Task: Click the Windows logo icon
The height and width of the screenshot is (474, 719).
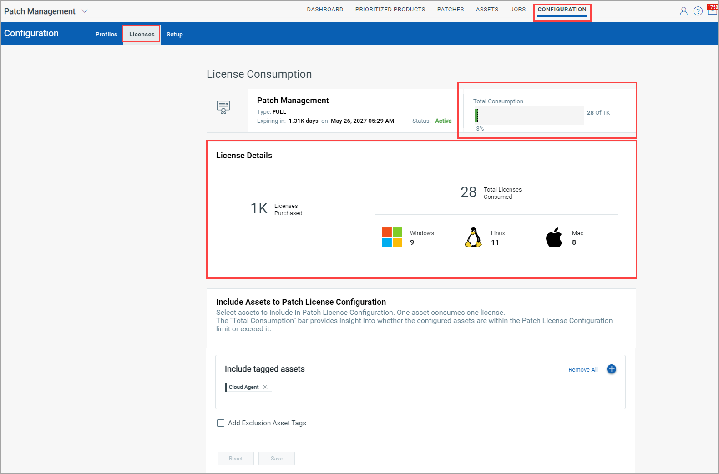Action: pos(392,237)
